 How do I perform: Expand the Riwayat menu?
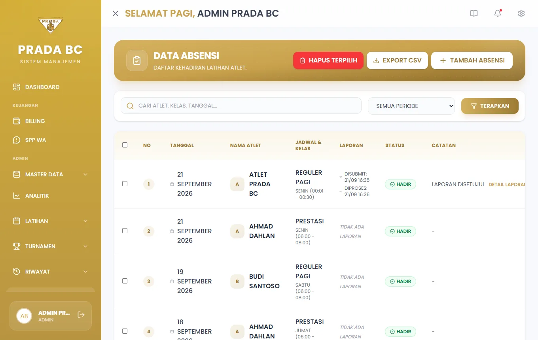pos(50,272)
